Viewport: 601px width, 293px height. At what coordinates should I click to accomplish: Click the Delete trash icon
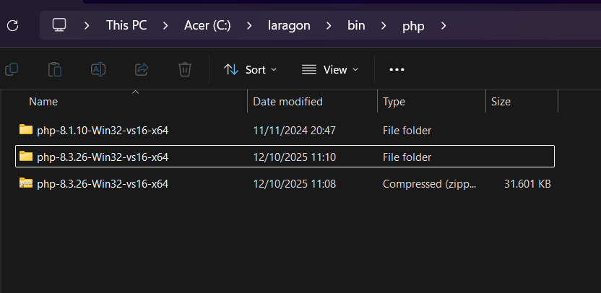point(185,69)
